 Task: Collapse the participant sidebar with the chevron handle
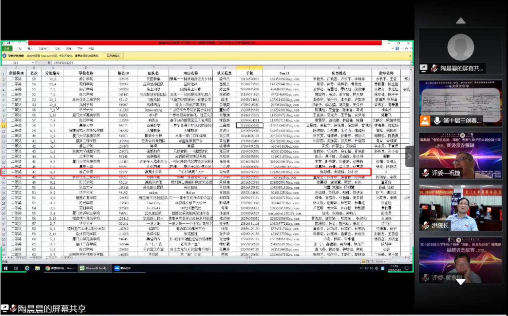pyautogui.click(x=409, y=156)
